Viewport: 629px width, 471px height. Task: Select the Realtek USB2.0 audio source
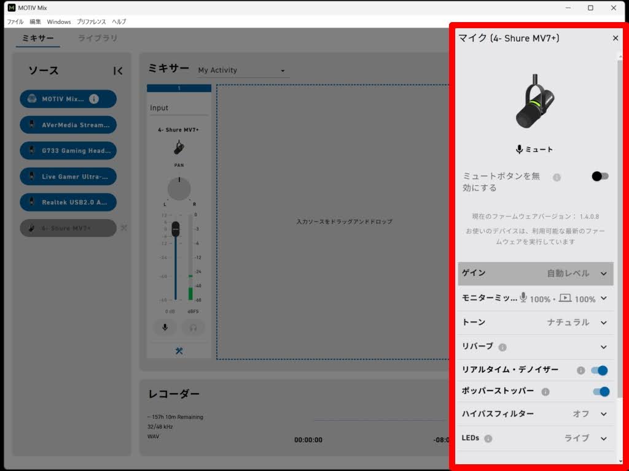[x=68, y=202]
